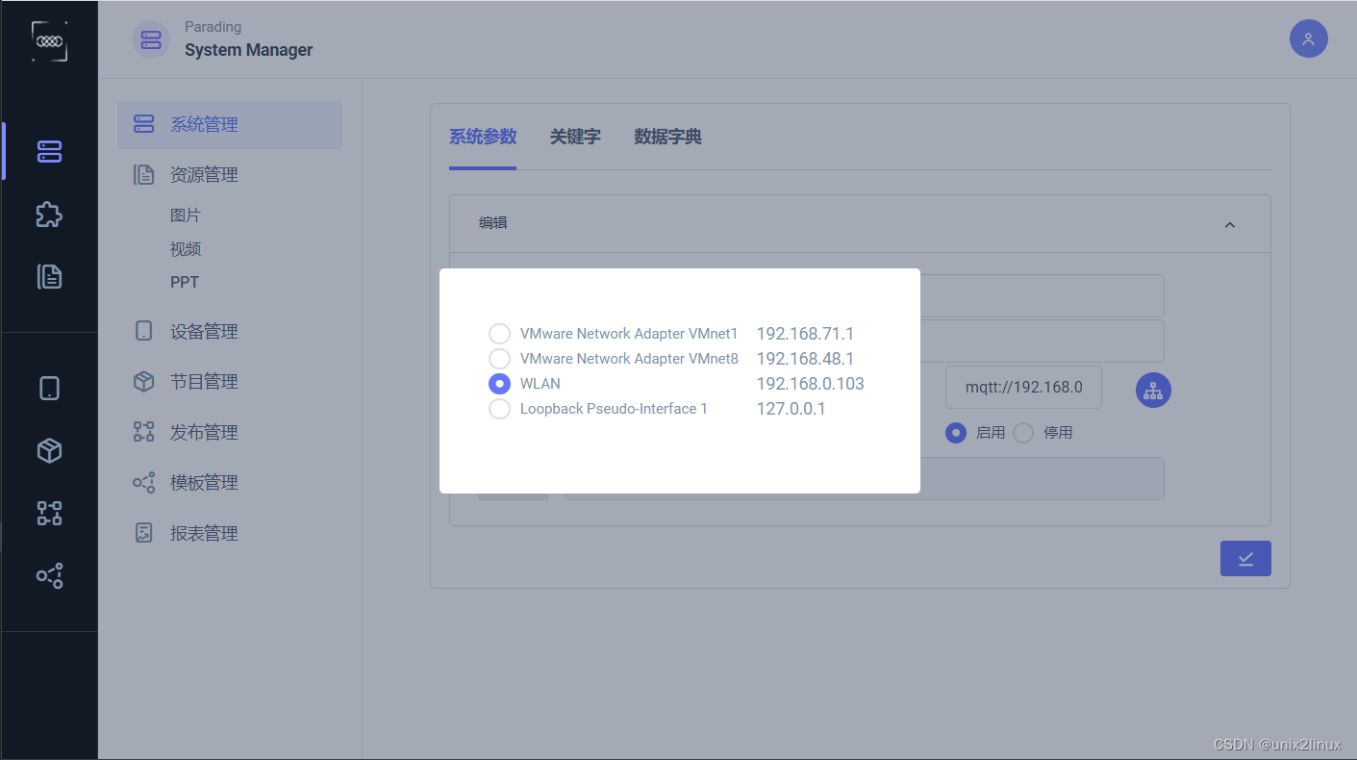1357x760 pixels.
Task: Click the 192.168.0.103 address text
Action: [x=810, y=384]
